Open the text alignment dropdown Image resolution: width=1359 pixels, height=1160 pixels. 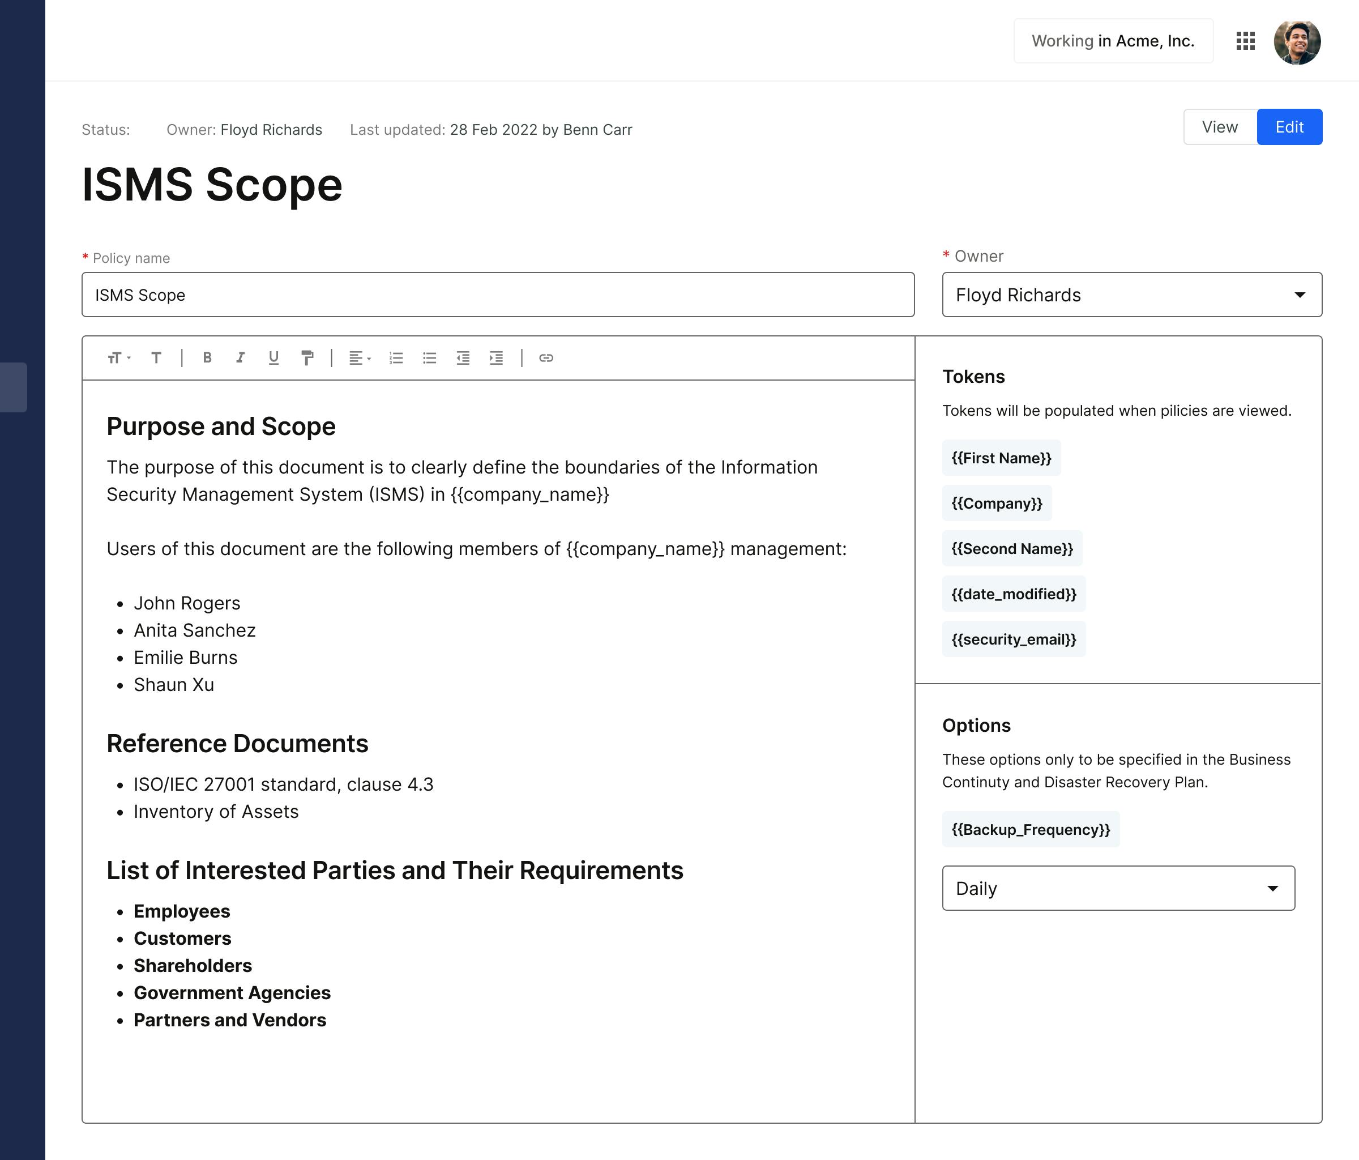[360, 357]
